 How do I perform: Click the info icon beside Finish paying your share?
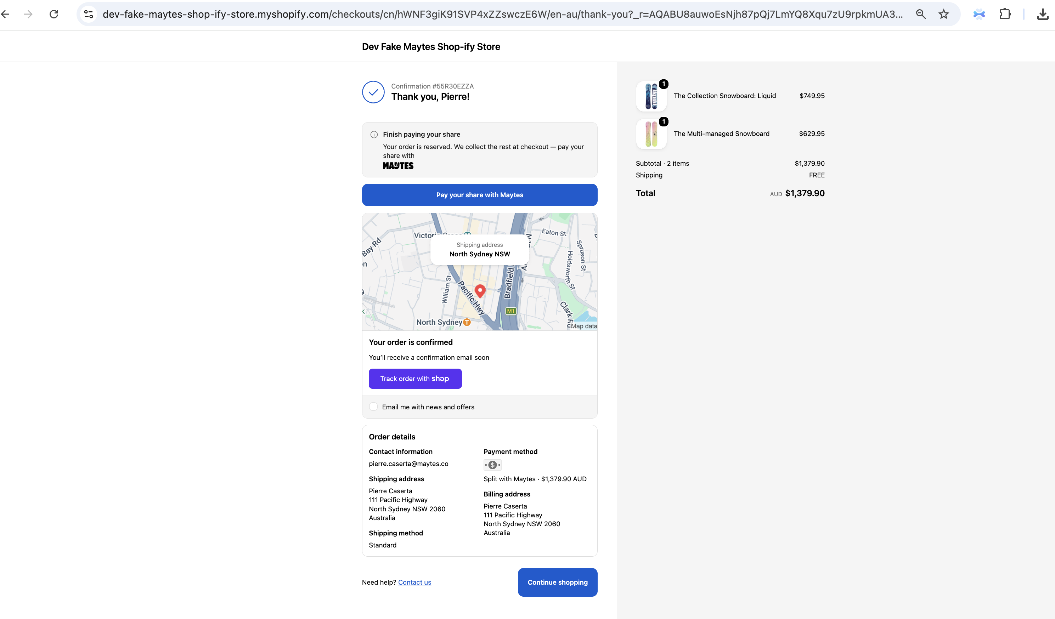pos(374,134)
